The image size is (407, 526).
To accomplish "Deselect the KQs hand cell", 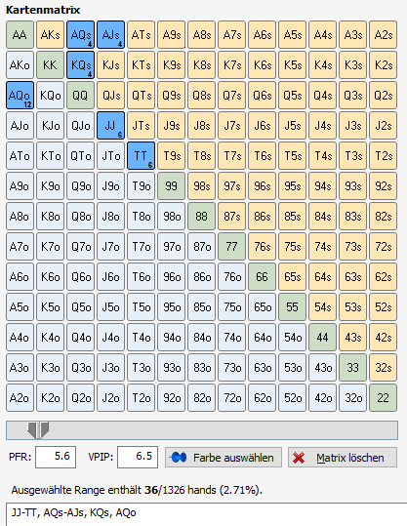I will tap(81, 65).
